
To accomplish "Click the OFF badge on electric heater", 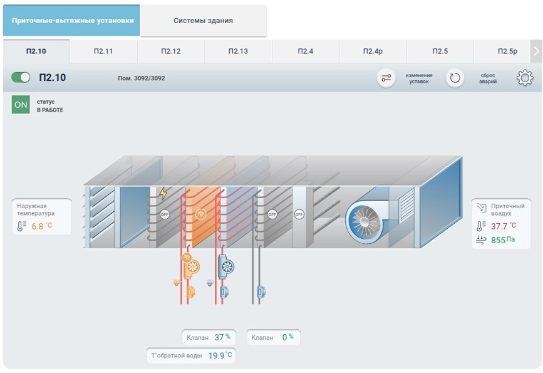I will (x=165, y=214).
